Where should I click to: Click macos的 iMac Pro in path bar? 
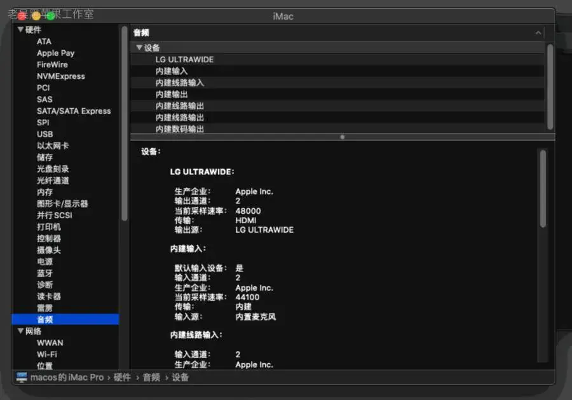tap(67, 377)
